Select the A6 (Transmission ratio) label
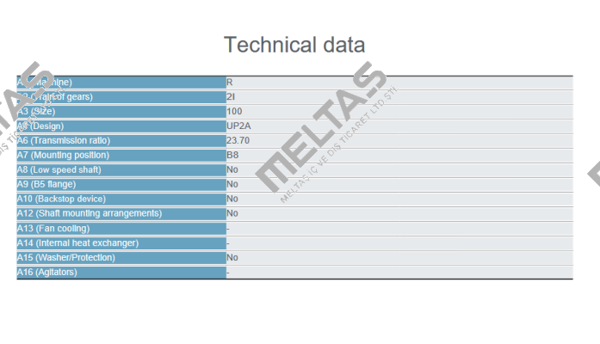 (x=64, y=140)
